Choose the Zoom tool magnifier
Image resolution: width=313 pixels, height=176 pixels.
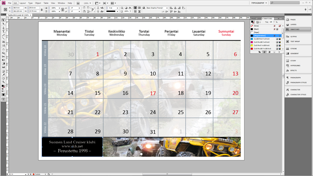(4, 82)
